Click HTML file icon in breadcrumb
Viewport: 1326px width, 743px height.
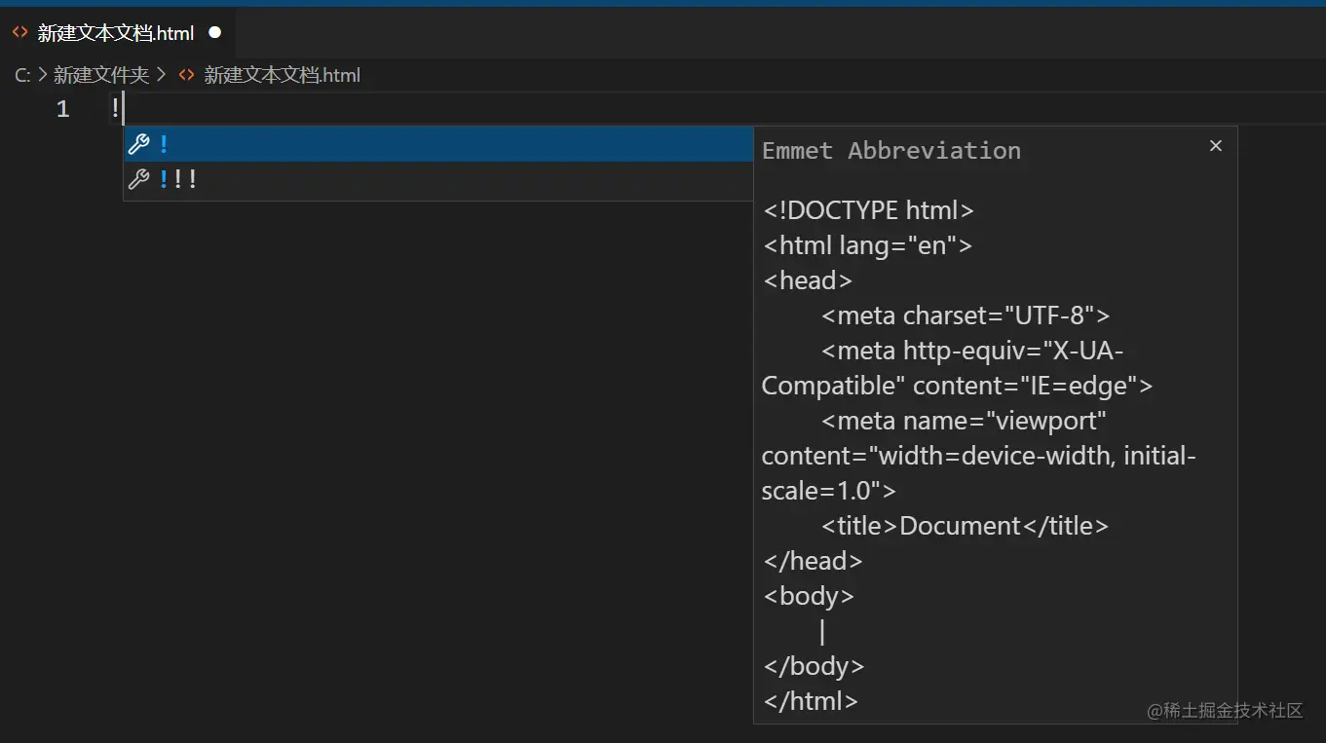tap(186, 75)
